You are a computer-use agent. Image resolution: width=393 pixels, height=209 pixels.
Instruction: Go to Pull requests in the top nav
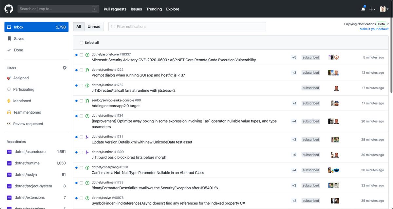115,9
